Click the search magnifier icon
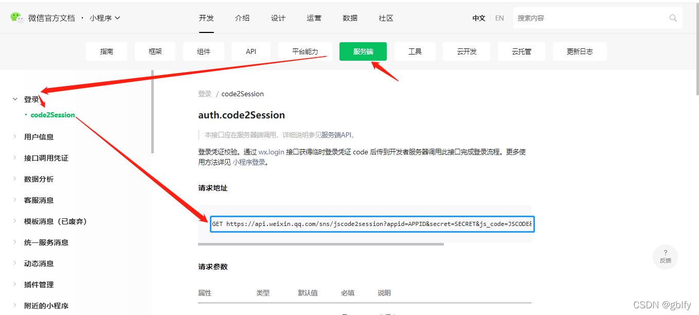The height and width of the screenshot is (315, 699). point(673,18)
